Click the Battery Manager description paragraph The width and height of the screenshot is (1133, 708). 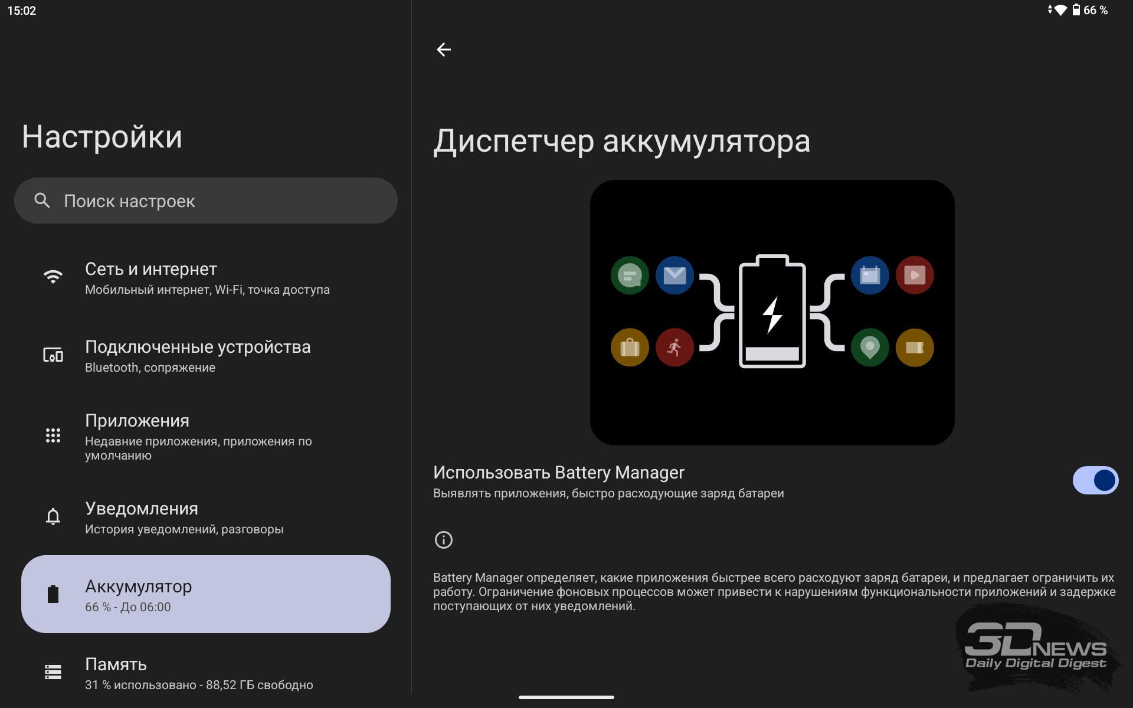[774, 592]
